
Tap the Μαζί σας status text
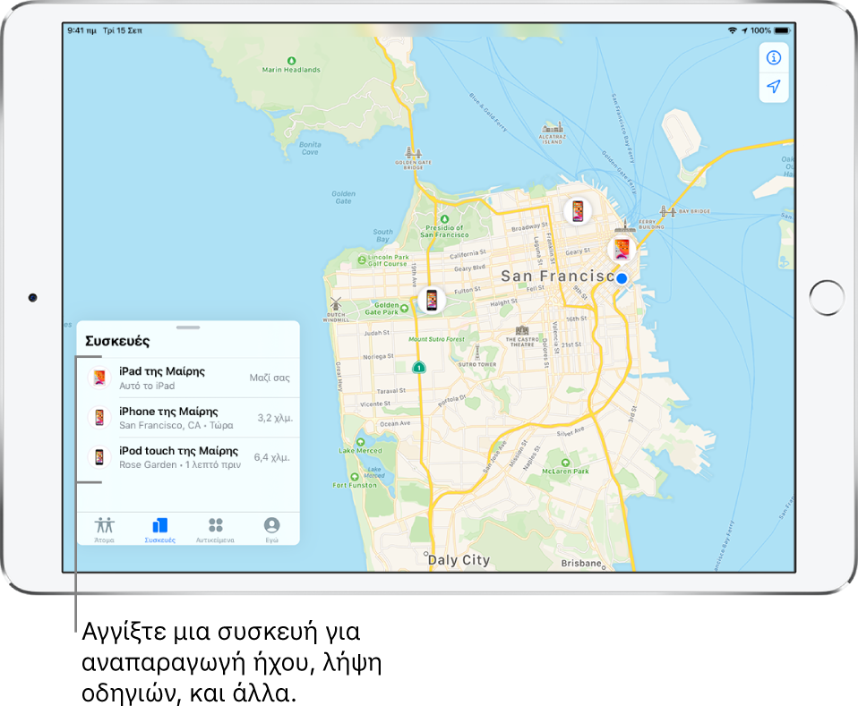click(x=270, y=378)
